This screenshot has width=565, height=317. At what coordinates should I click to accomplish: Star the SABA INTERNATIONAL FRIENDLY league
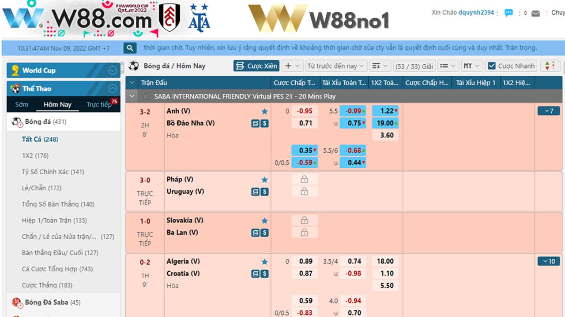tap(146, 96)
